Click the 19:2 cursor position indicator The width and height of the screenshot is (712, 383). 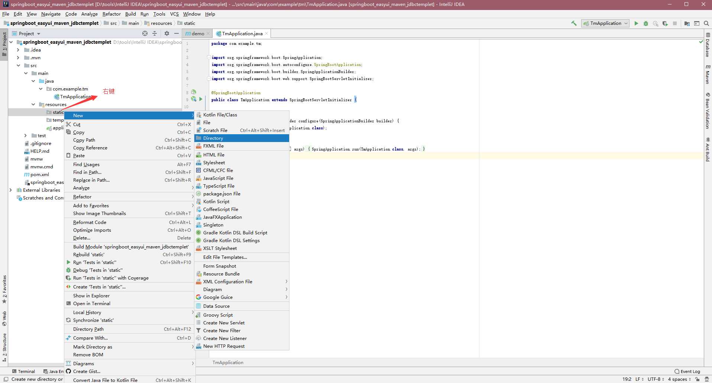coord(627,379)
